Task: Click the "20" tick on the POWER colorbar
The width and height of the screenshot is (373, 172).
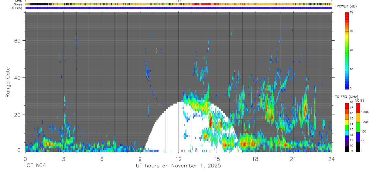Action: 352,50
